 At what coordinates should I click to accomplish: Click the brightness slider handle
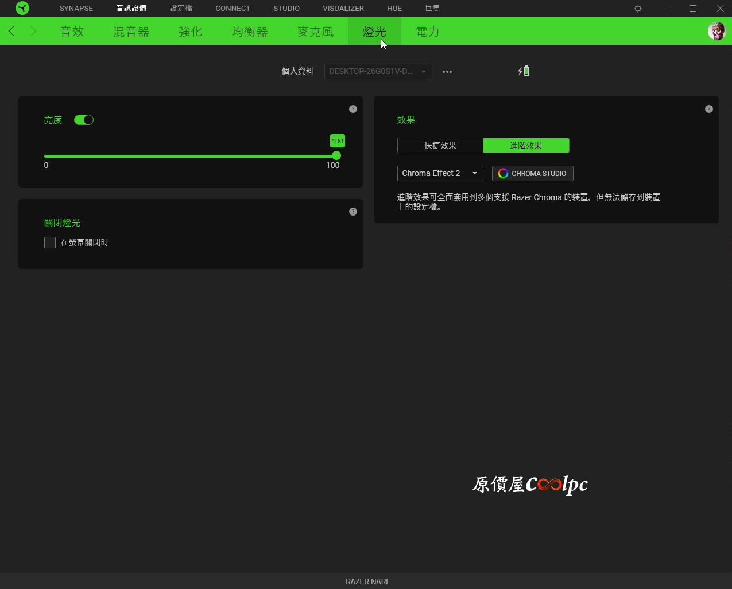click(x=336, y=156)
